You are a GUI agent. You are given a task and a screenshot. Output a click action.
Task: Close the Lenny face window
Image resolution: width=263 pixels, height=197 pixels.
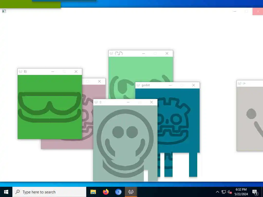pos(167,53)
